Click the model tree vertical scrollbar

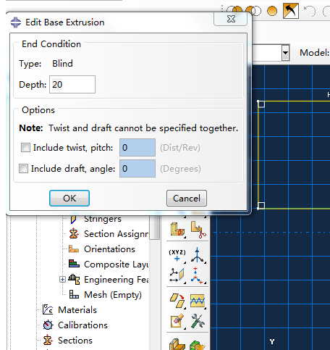pyautogui.click(x=155, y=228)
